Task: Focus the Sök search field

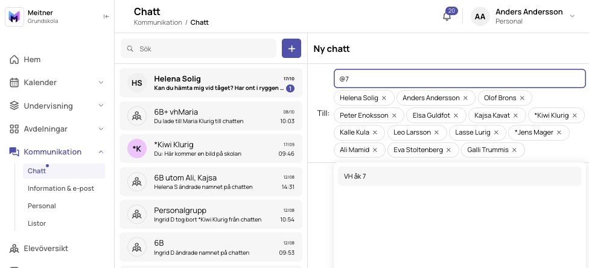Action: tap(199, 48)
